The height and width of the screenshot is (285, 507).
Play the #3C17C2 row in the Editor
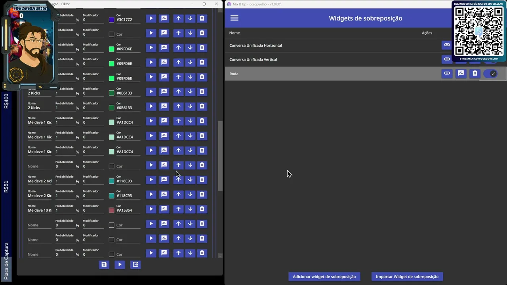tap(151, 18)
